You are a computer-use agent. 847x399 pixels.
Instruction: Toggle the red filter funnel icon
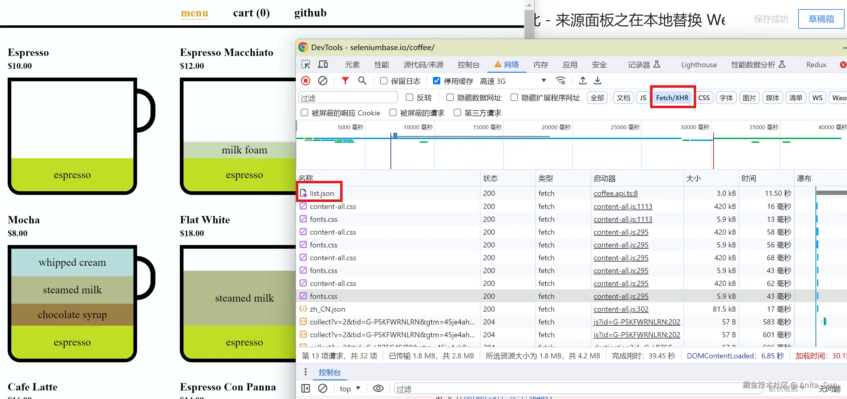[345, 81]
